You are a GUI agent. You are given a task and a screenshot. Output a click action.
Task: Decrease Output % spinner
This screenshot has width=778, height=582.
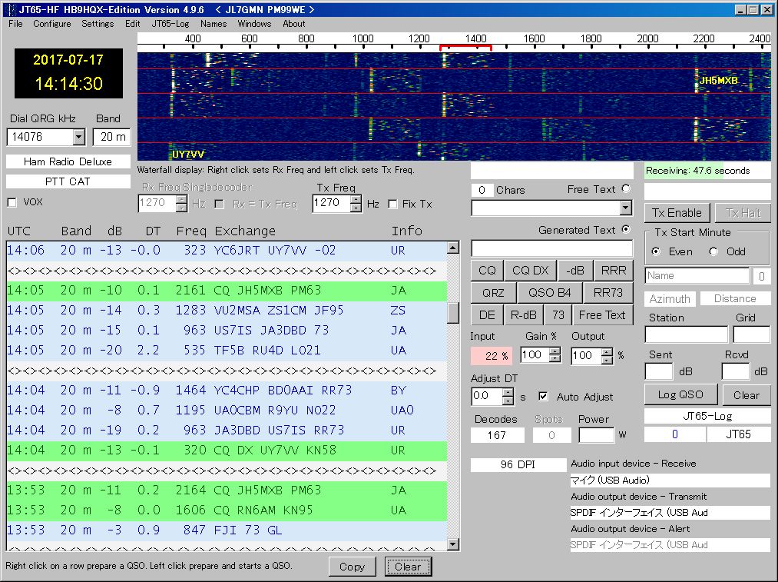coord(607,360)
